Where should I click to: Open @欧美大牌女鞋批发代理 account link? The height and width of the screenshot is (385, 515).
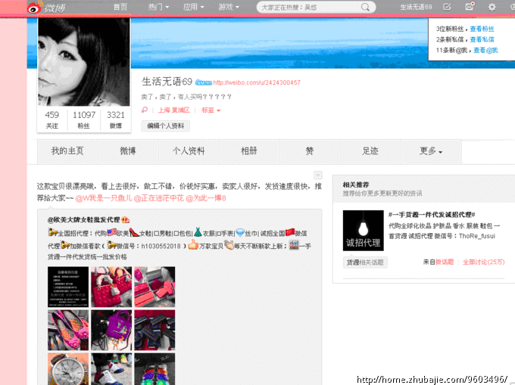pyautogui.click(x=83, y=219)
